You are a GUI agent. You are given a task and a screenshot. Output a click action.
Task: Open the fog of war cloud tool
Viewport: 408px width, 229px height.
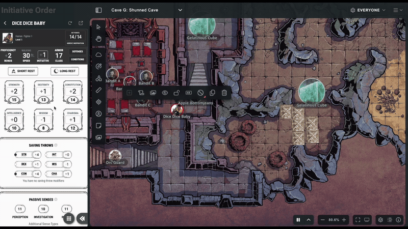pyautogui.click(x=98, y=55)
